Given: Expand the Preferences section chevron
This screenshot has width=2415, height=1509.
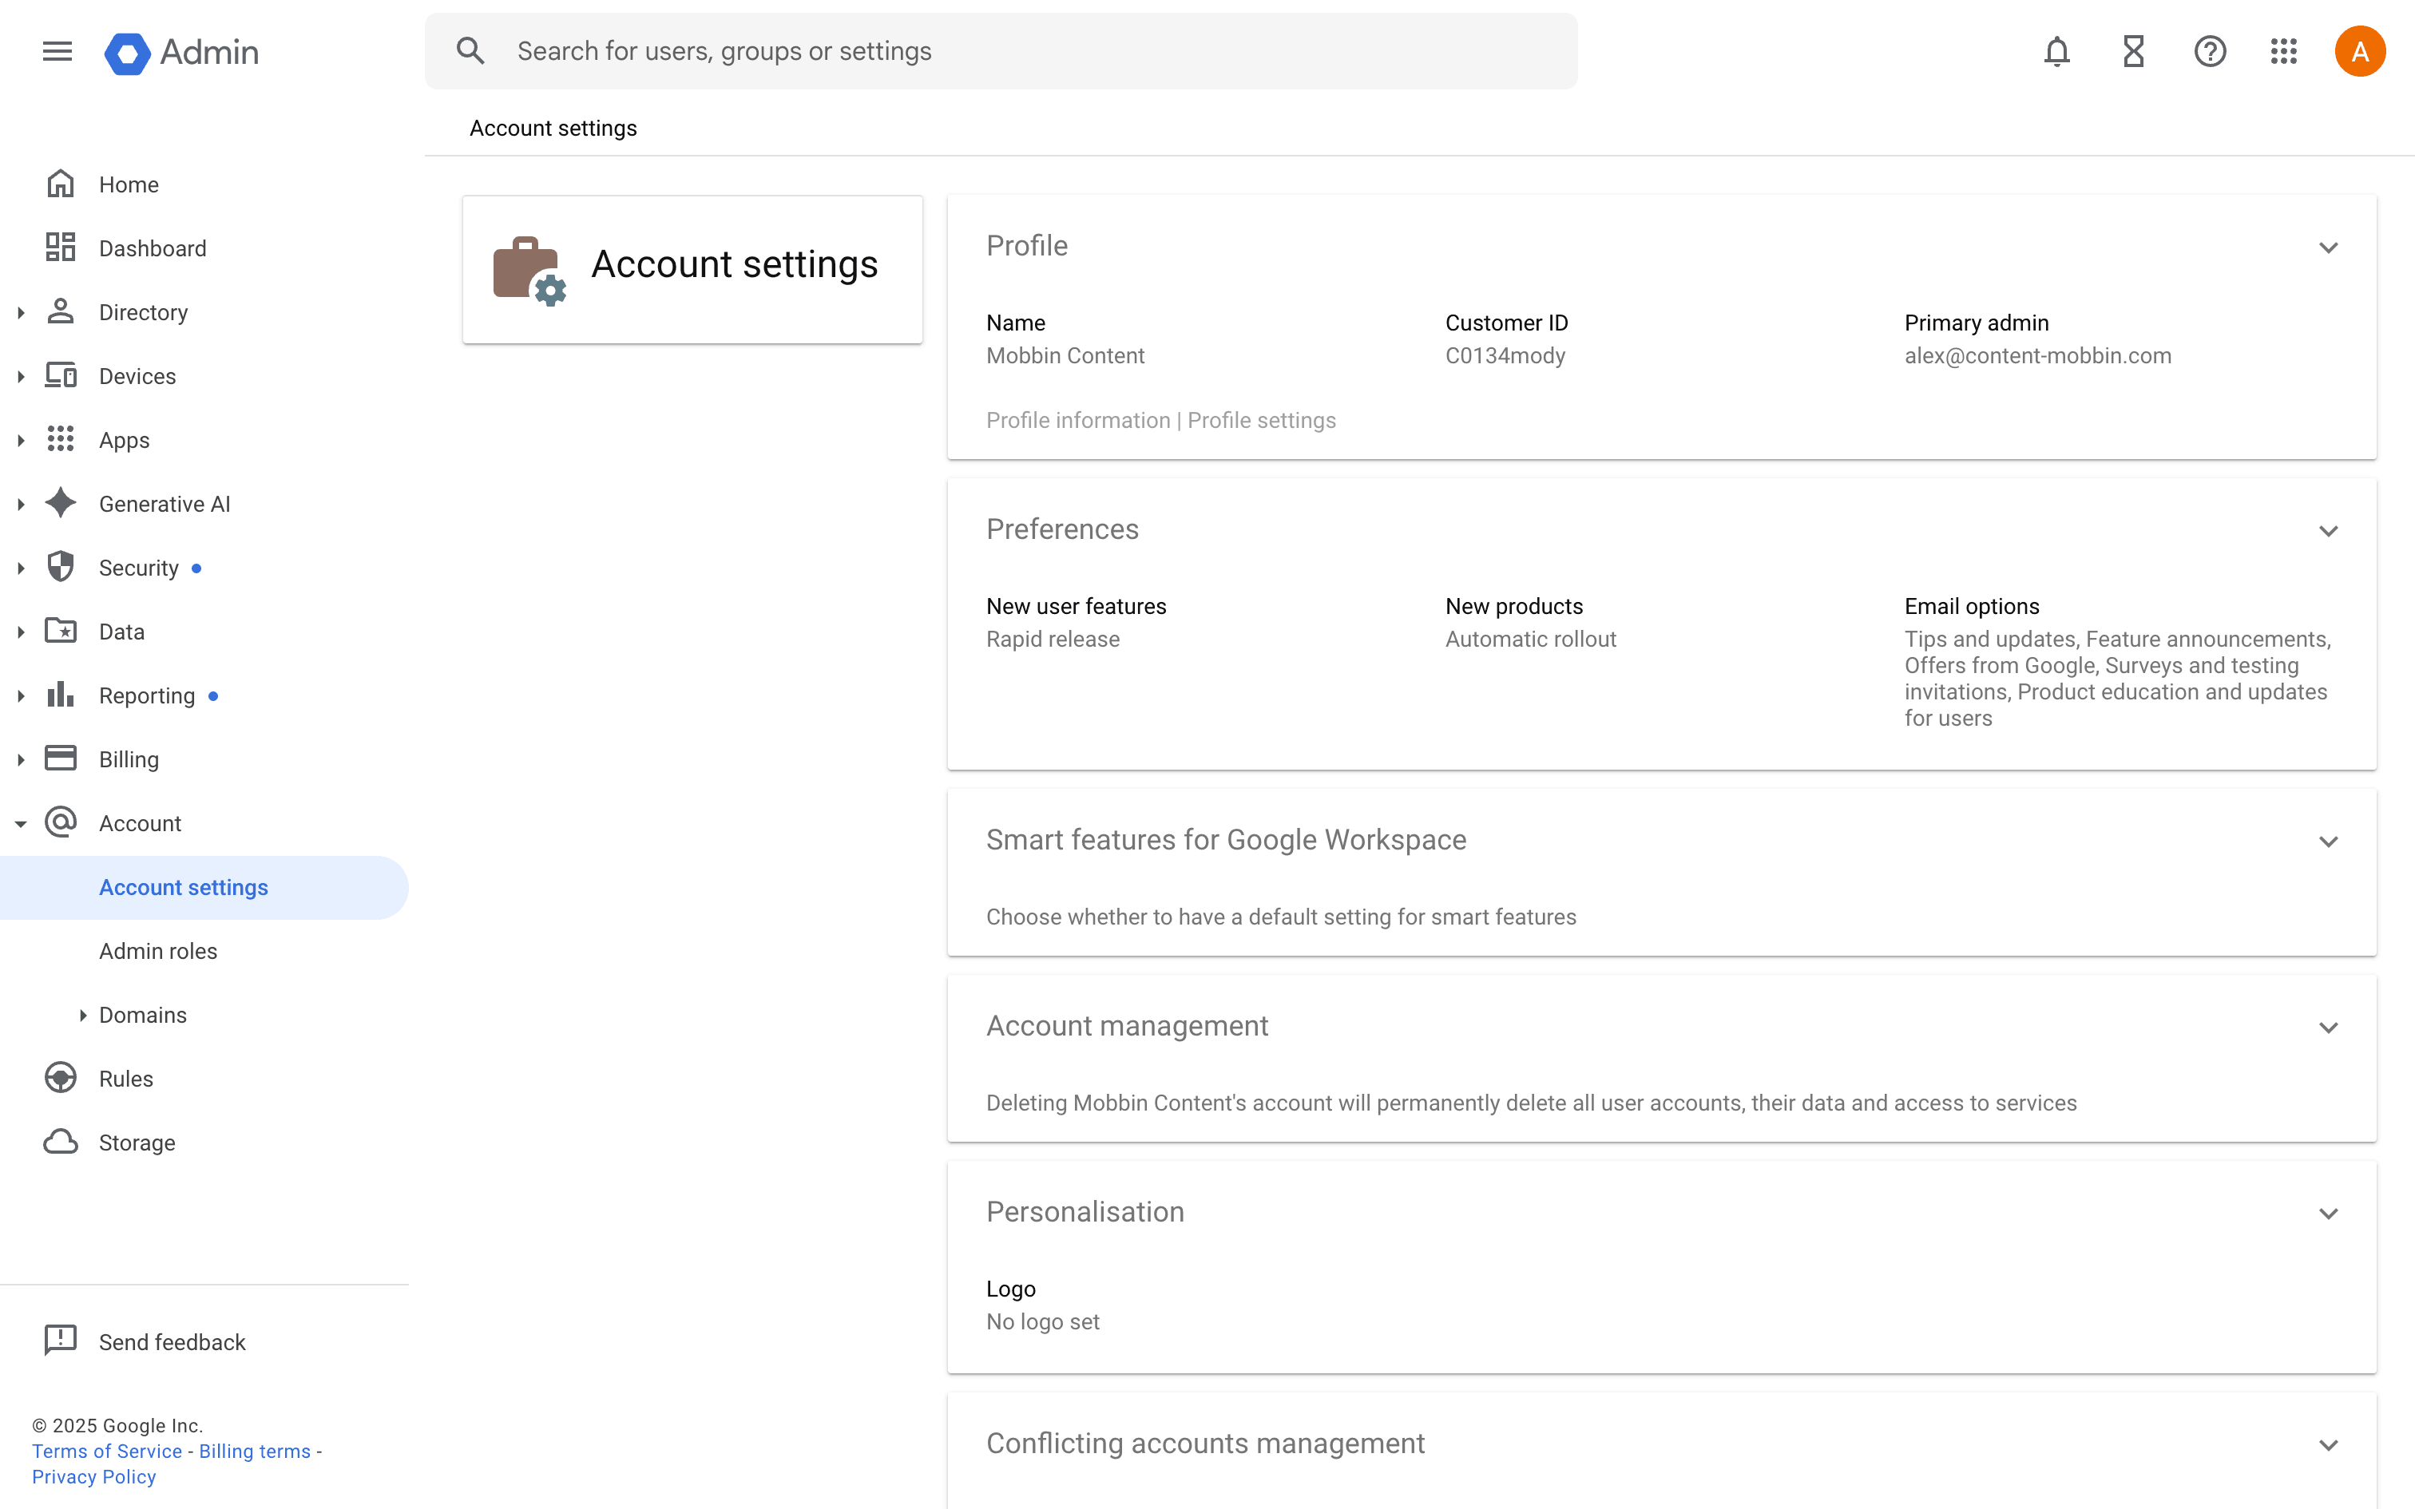Looking at the screenshot, I should point(2328,531).
